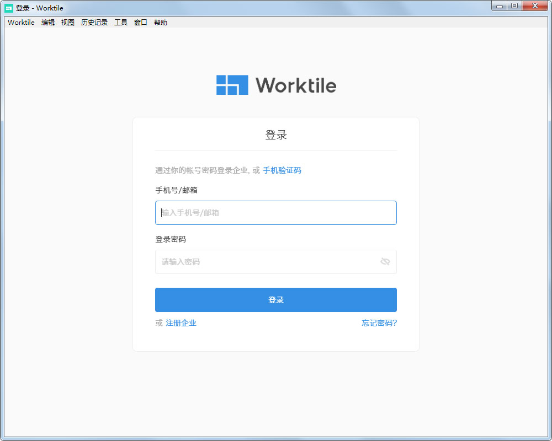The height and width of the screenshot is (441, 552).
Task: Open the 窗口 menu
Action: pos(140,22)
